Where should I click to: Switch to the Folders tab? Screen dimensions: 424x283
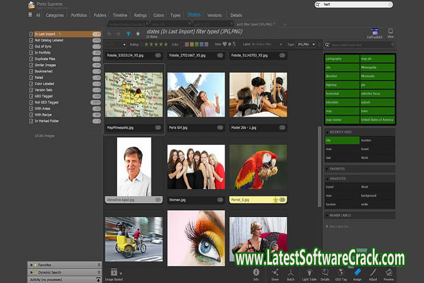(100, 15)
